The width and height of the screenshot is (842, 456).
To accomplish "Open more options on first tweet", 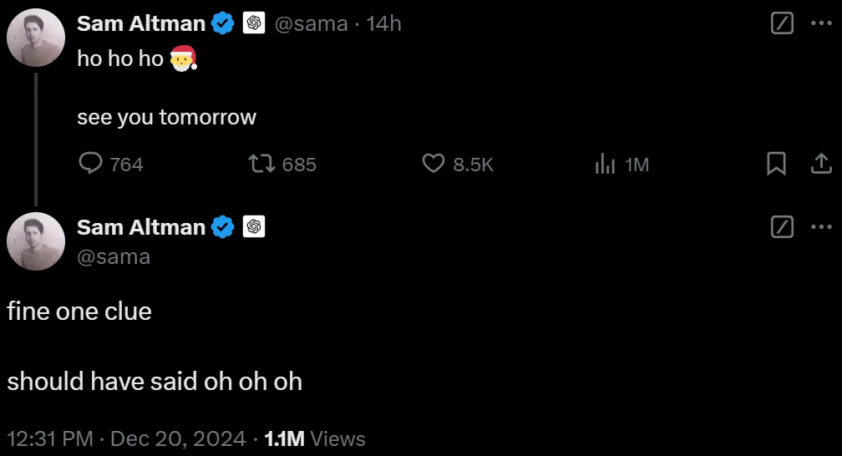I will coord(821,24).
